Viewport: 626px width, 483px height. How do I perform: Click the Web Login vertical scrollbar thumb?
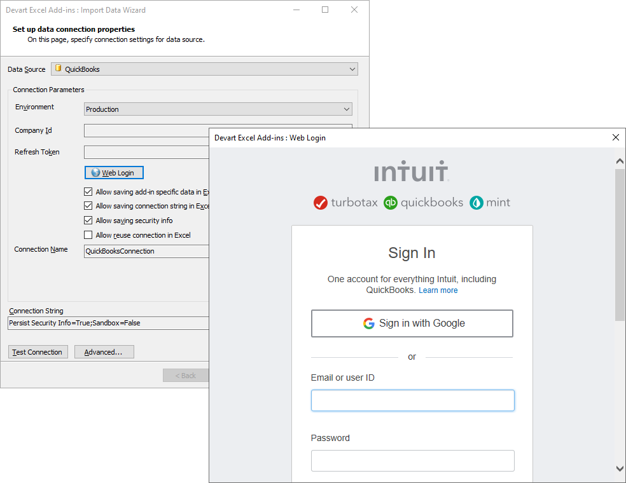tap(620, 245)
